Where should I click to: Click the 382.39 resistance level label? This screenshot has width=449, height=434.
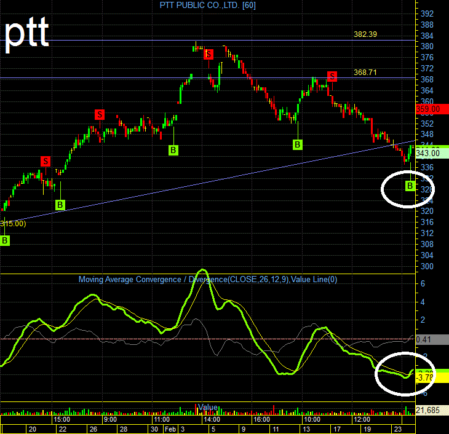tap(365, 34)
